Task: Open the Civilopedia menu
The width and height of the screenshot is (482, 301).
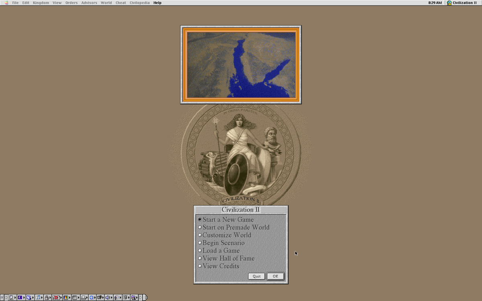Action: tap(139, 2)
